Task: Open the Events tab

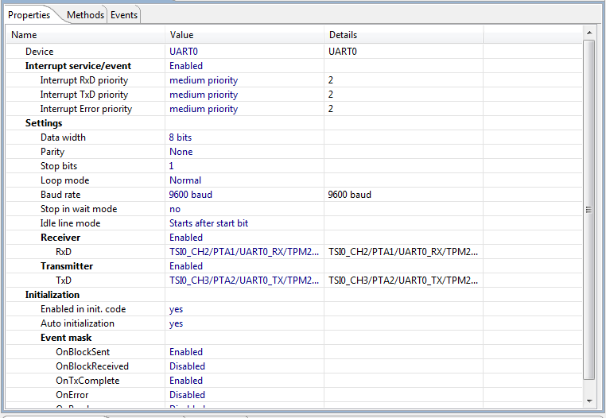Action: click(x=123, y=15)
